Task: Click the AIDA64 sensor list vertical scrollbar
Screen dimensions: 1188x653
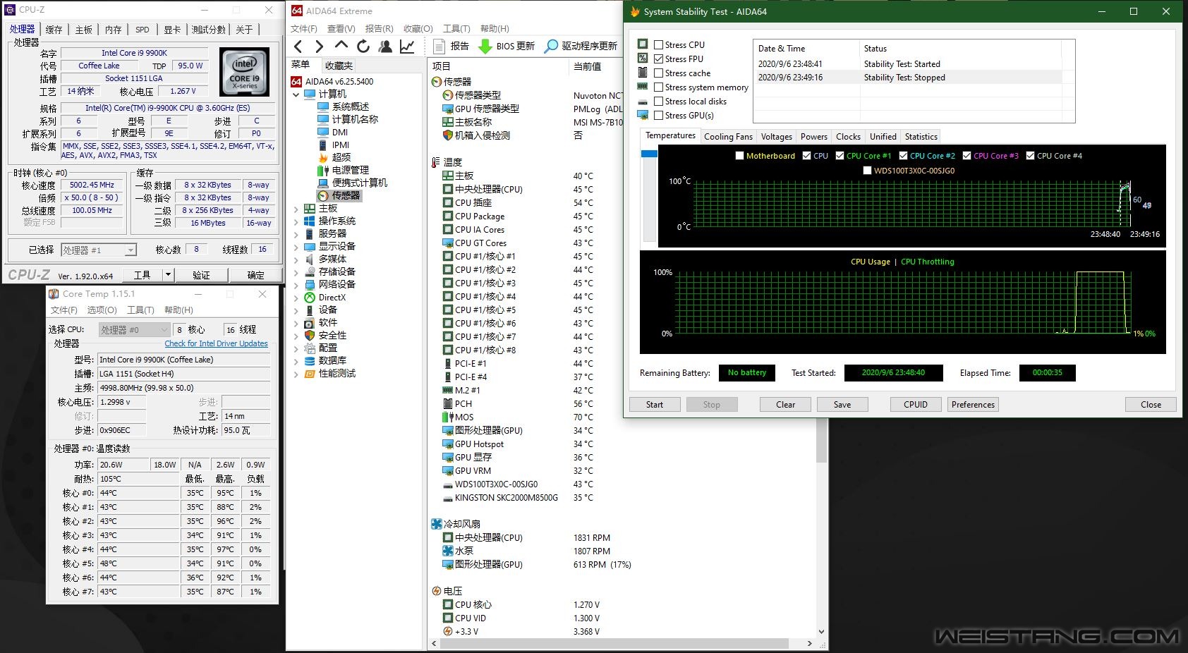Action: click(x=821, y=440)
